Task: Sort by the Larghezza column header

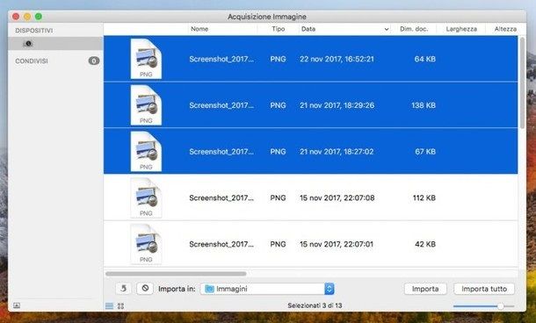Action: tap(461, 29)
